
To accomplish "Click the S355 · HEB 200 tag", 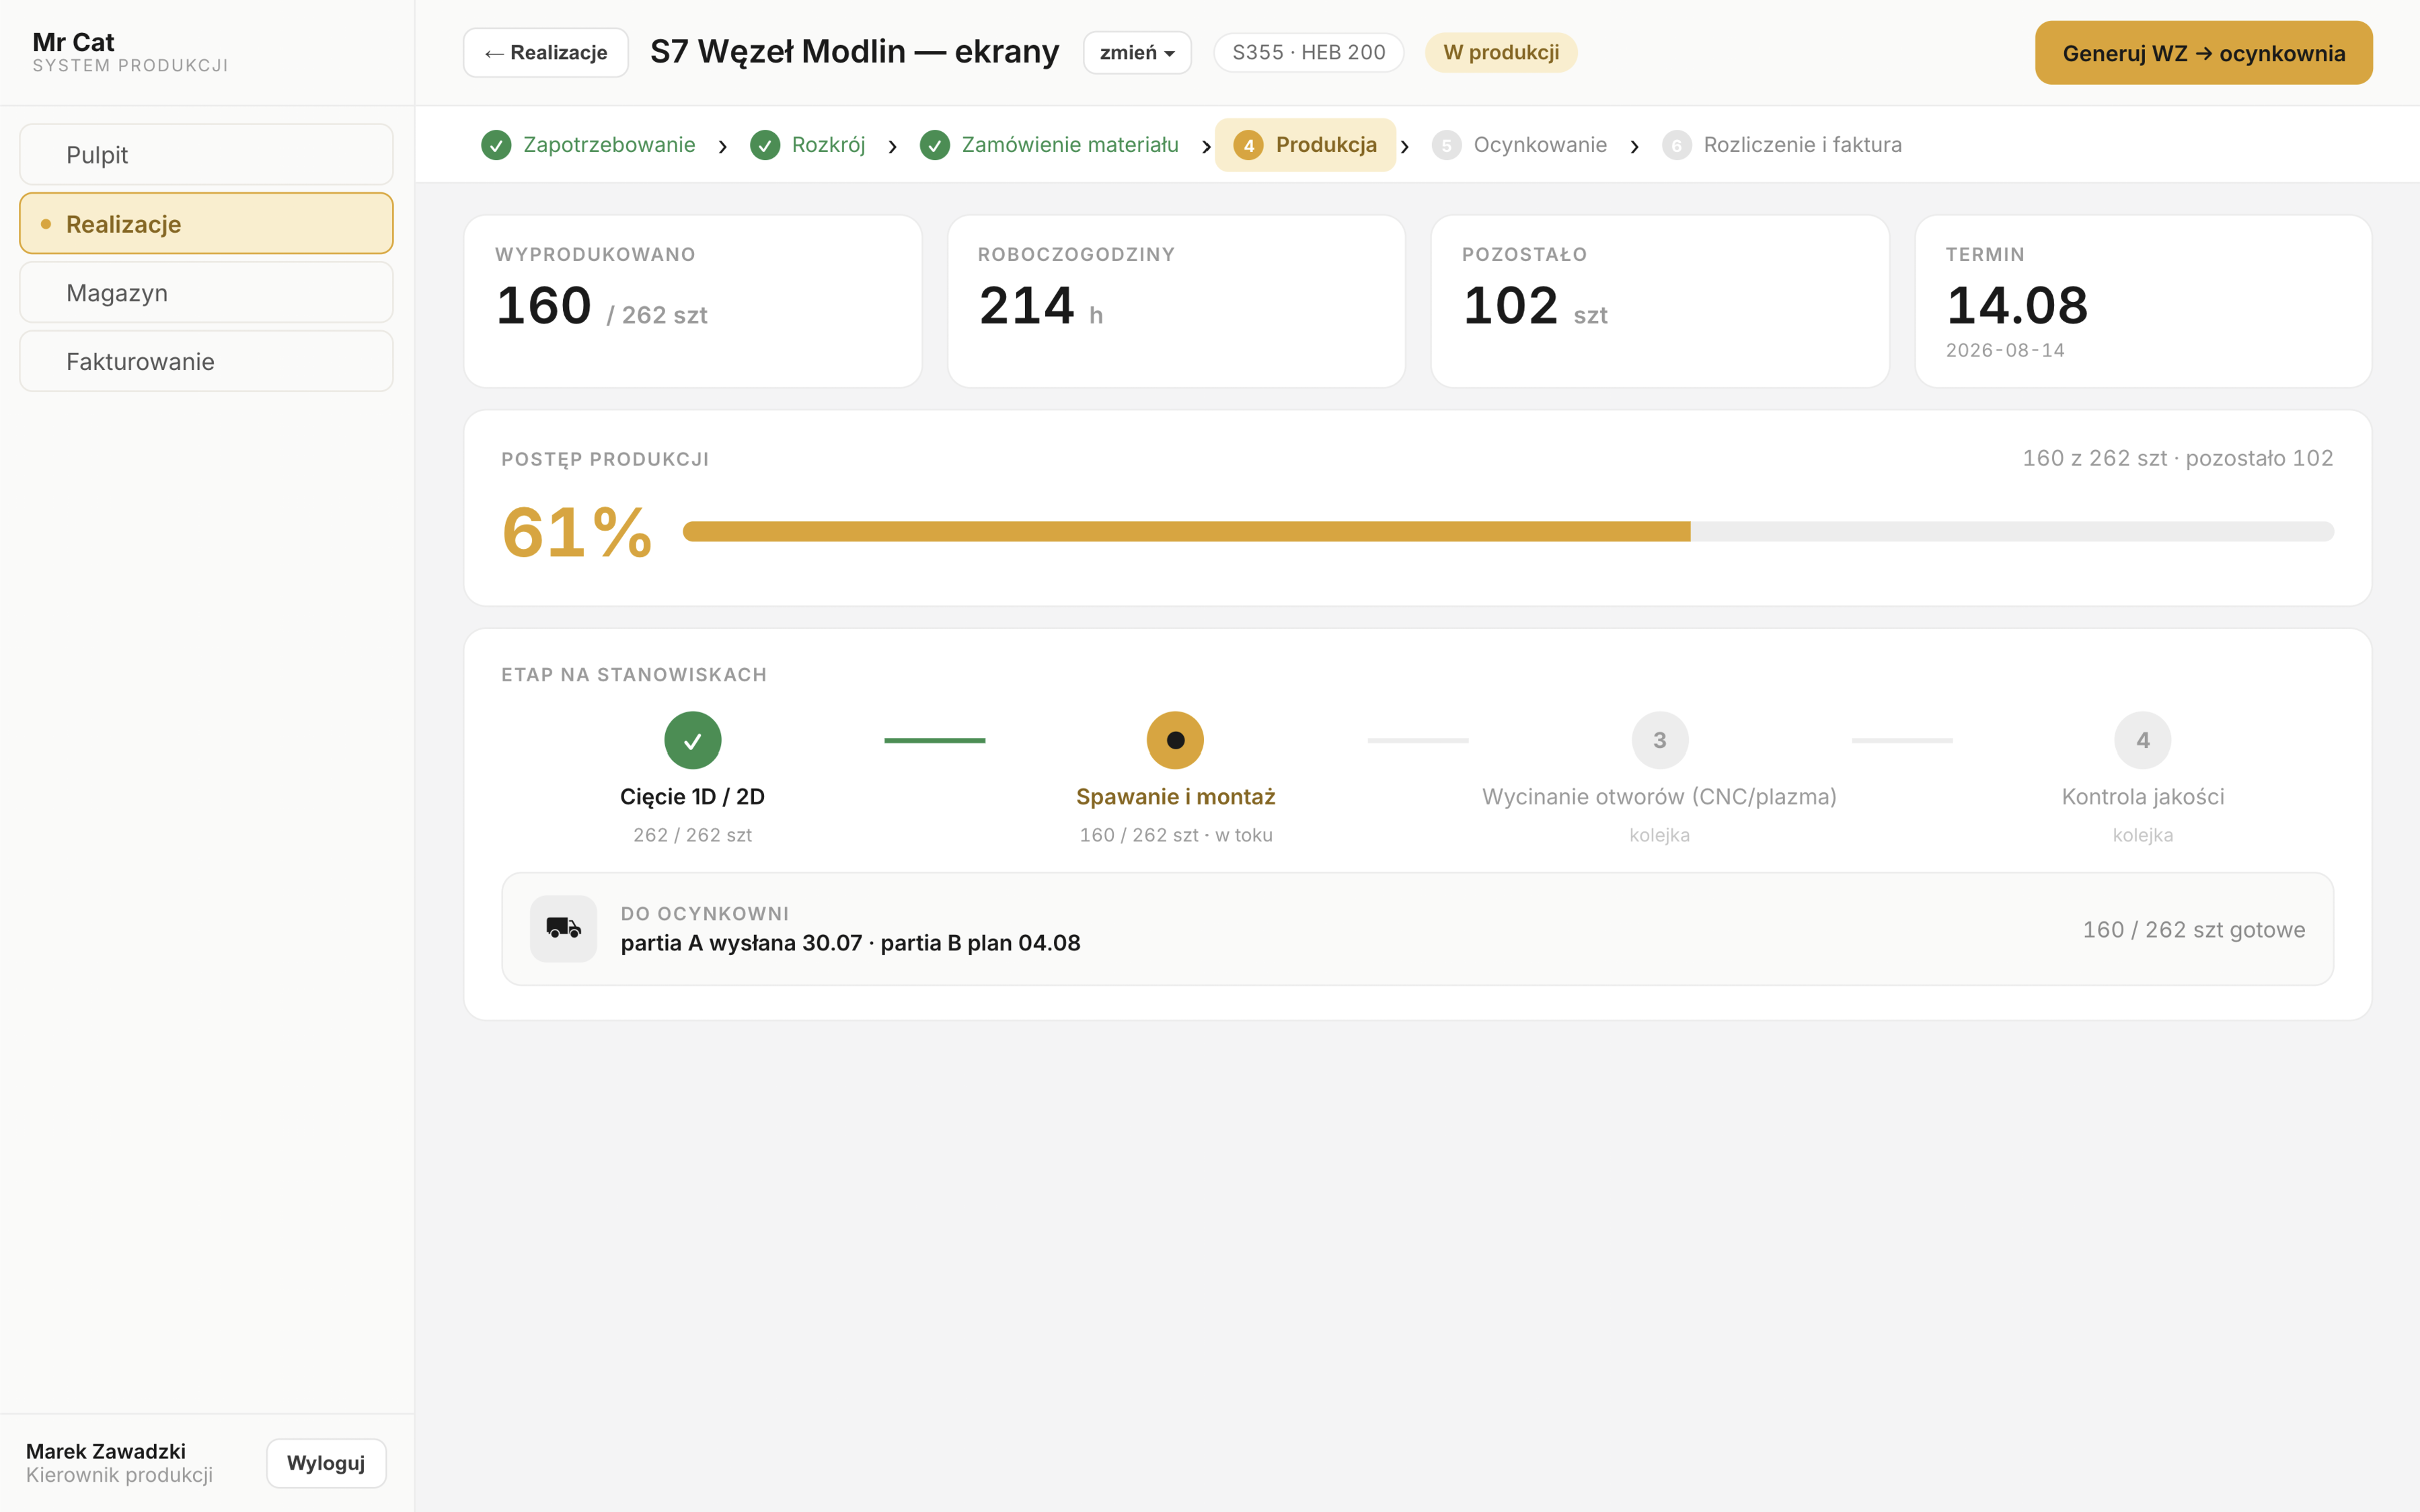I will [x=1308, y=53].
